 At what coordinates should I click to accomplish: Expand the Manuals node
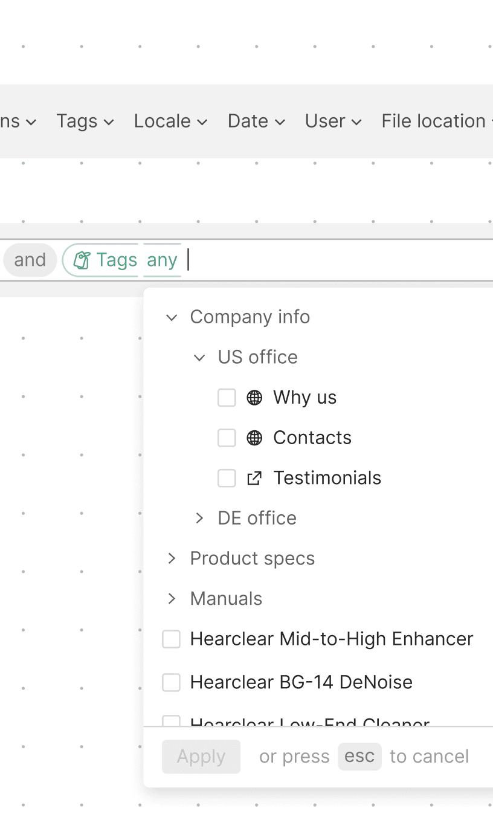pos(172,599)
